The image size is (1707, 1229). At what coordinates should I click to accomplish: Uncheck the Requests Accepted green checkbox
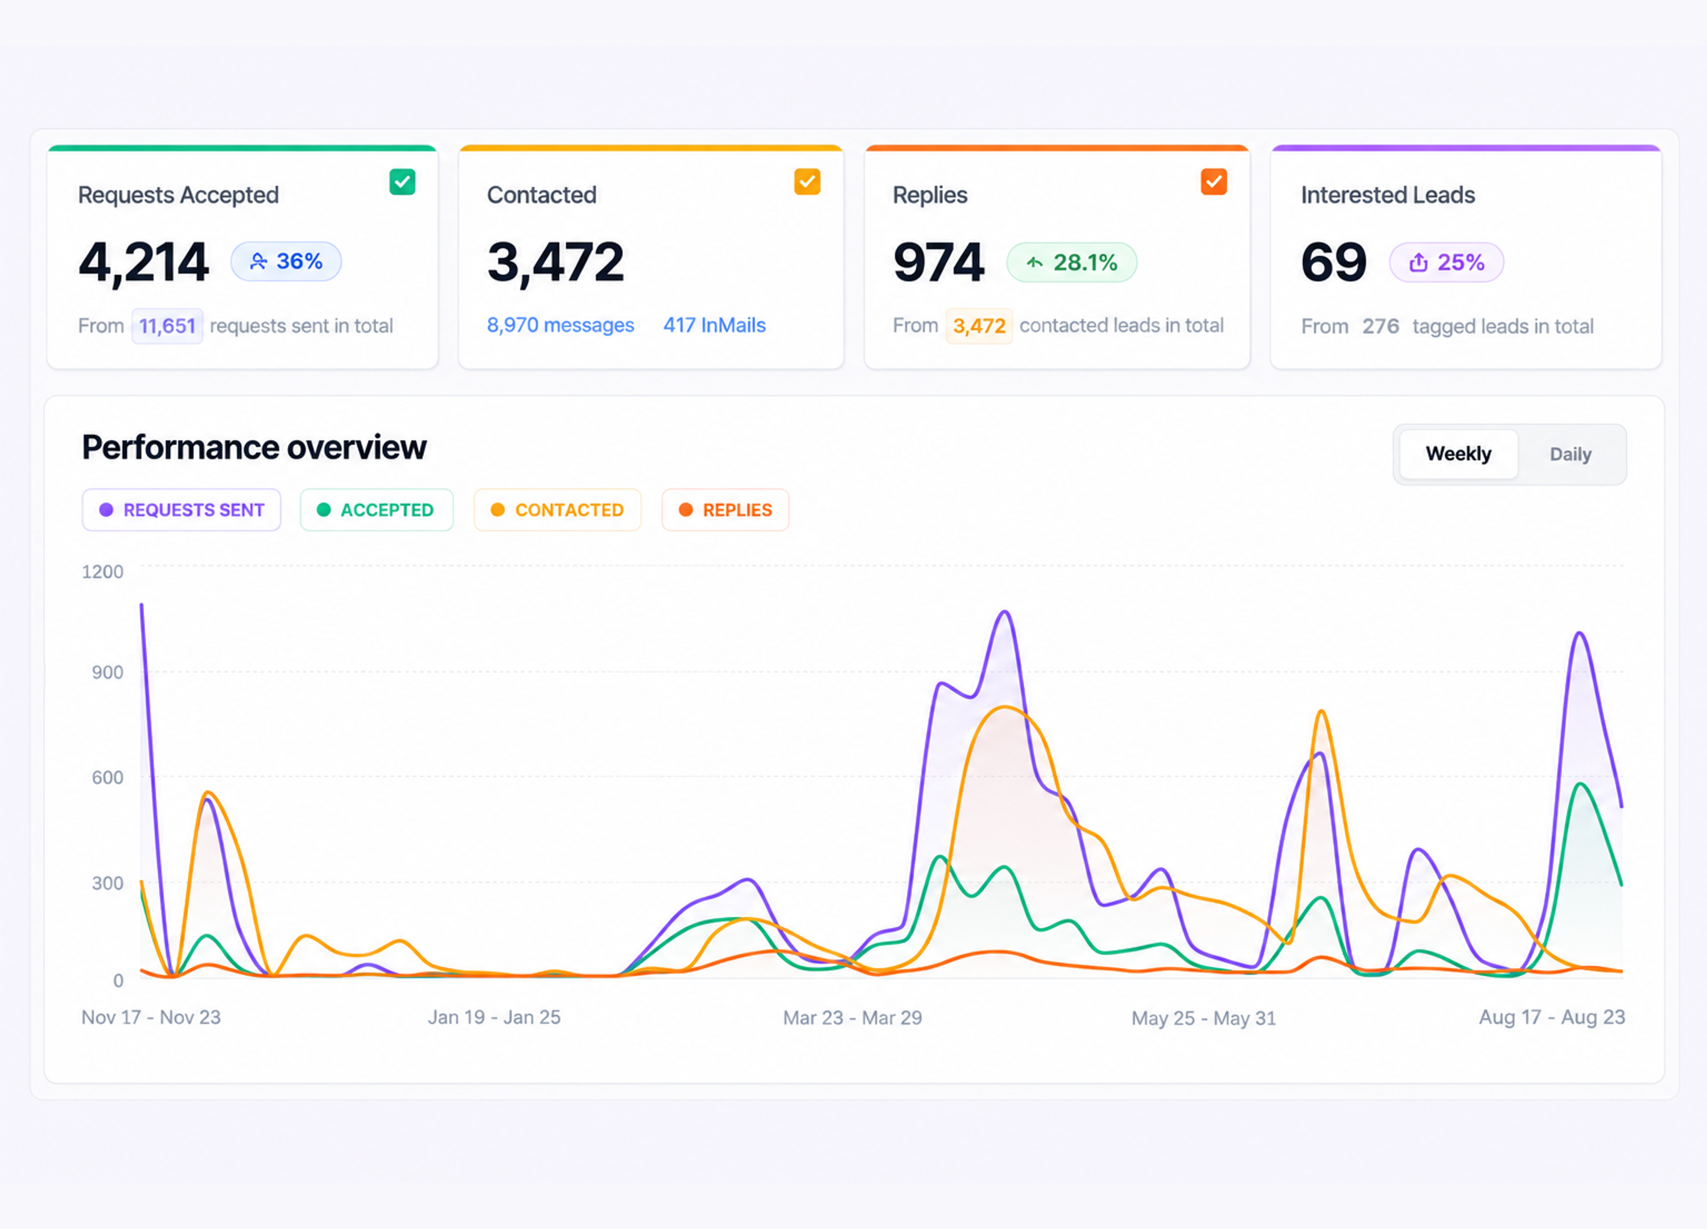[x=402, y=182]
